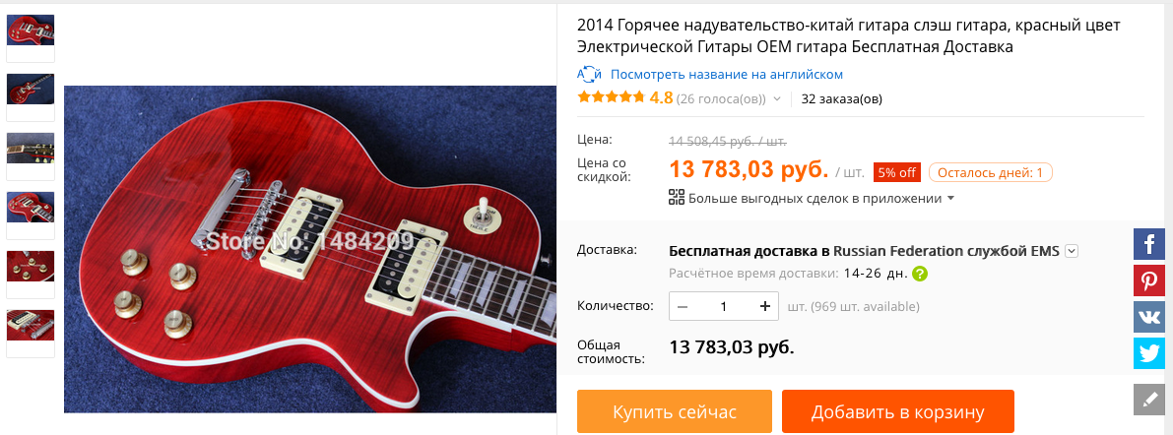Expand 'Больше выгодных сделок в приложении' arrow
The image size is (1173, 435).
click(x=950, y=198)
